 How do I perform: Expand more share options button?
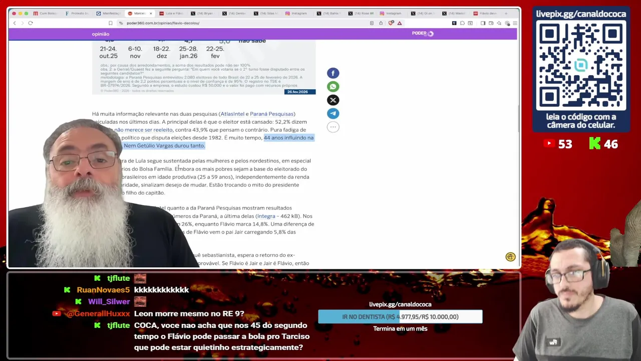click(333, 127)
